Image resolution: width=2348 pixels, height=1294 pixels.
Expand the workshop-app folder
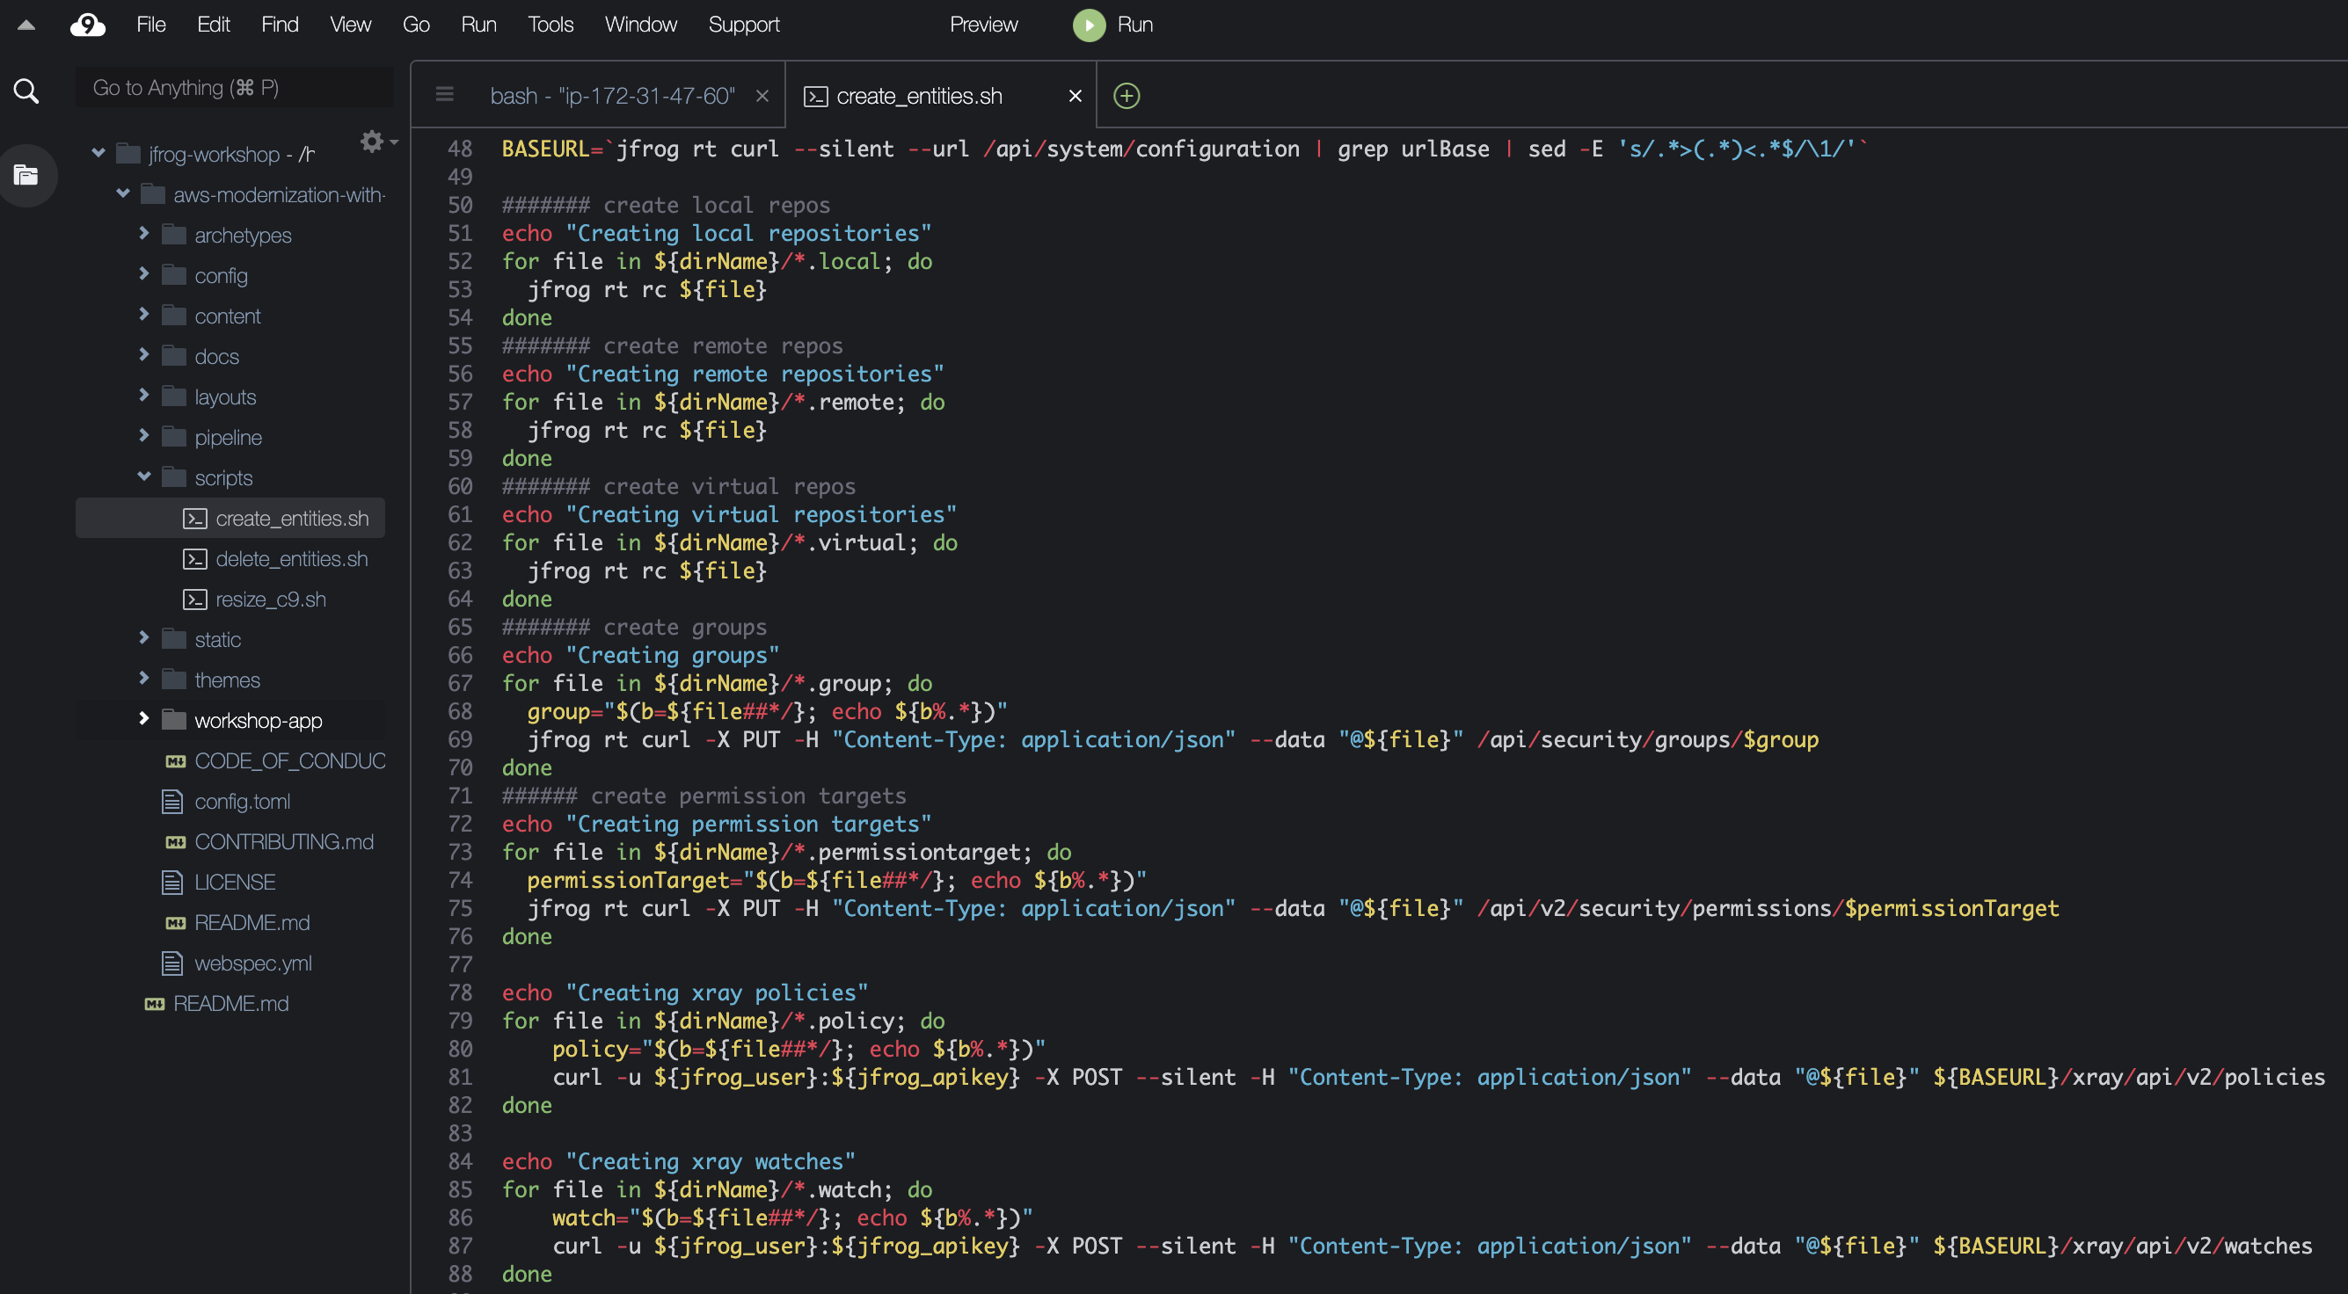[143, 719]
